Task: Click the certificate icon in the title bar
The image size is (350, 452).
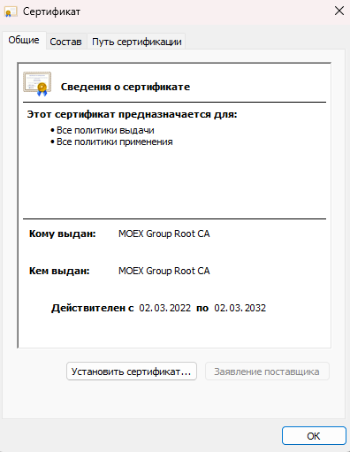Action: tap(11, 12)
